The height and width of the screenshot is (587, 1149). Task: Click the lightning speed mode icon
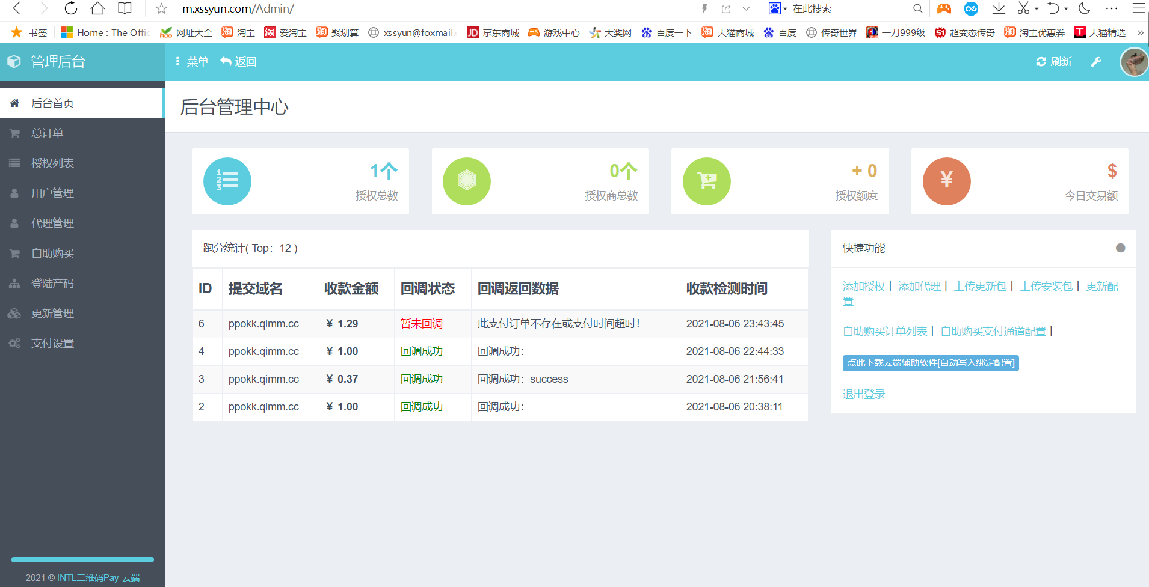click(x=704, y=9)
